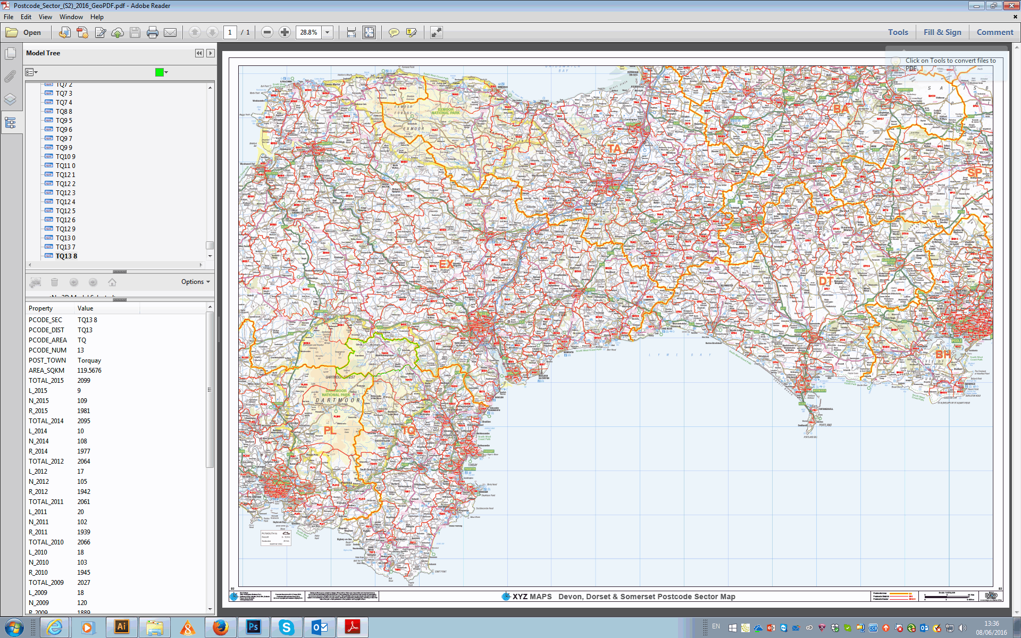Click the home view icon
Screen dimensions: 1021x638
112,282
